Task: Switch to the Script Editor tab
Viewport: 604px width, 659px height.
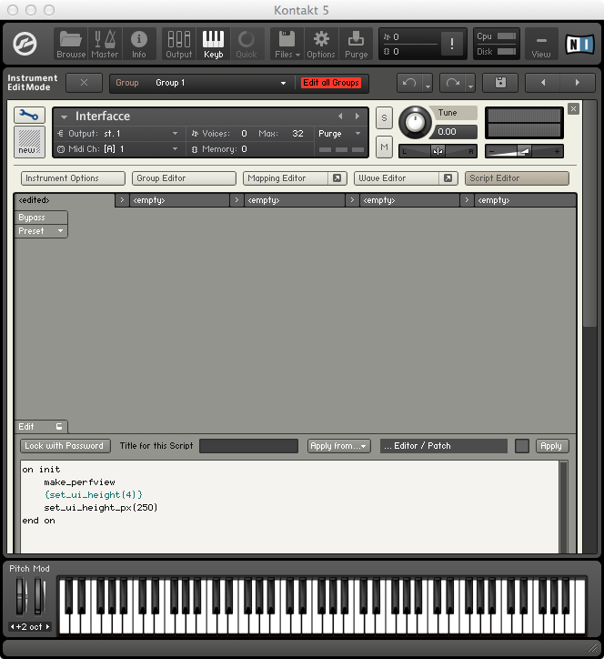Action: pyautogui.click(x=517, y=178)
